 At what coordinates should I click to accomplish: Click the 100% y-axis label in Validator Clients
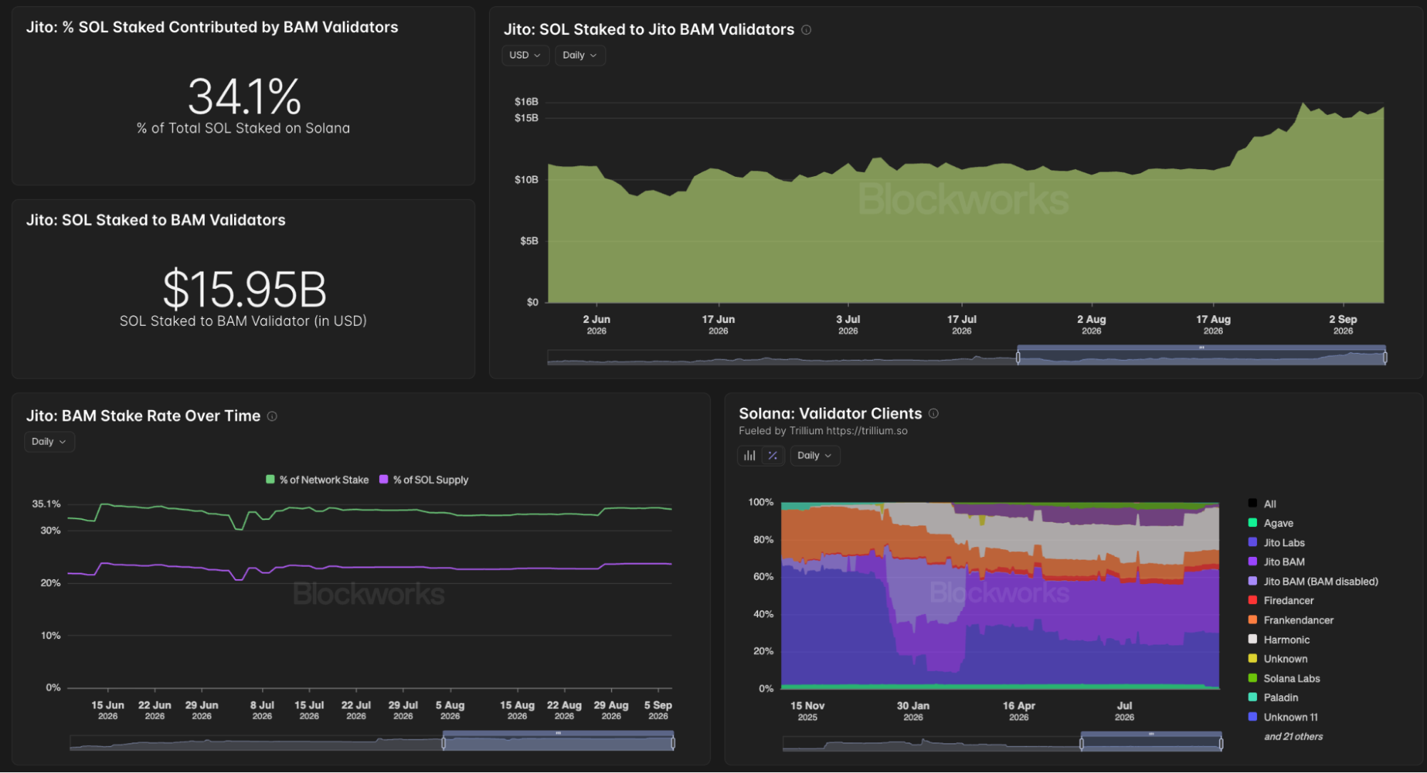[x=761, y=503]
